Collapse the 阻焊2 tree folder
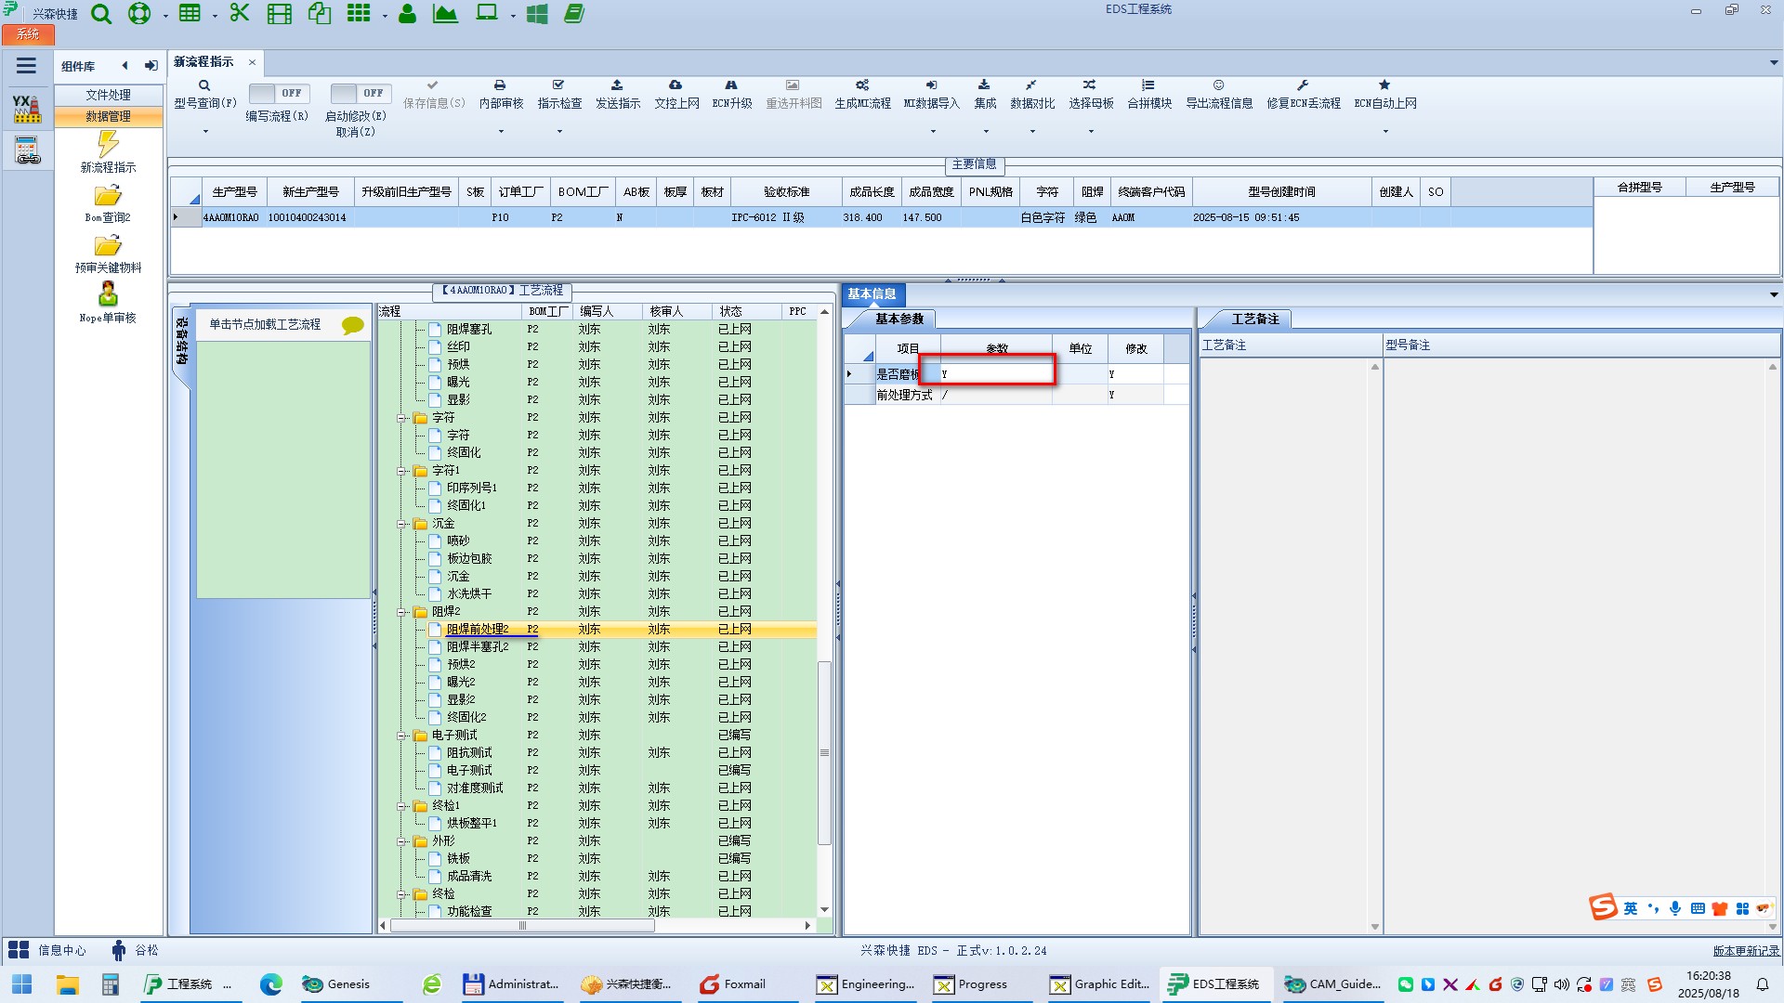The image size is (1784, 1003). 402,612
